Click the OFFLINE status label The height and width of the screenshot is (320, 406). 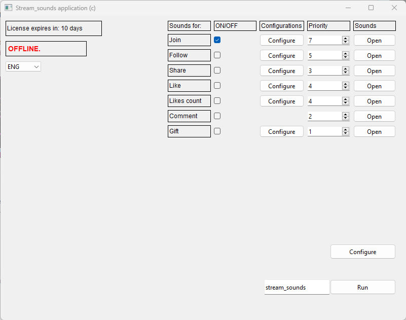(46, 49)
